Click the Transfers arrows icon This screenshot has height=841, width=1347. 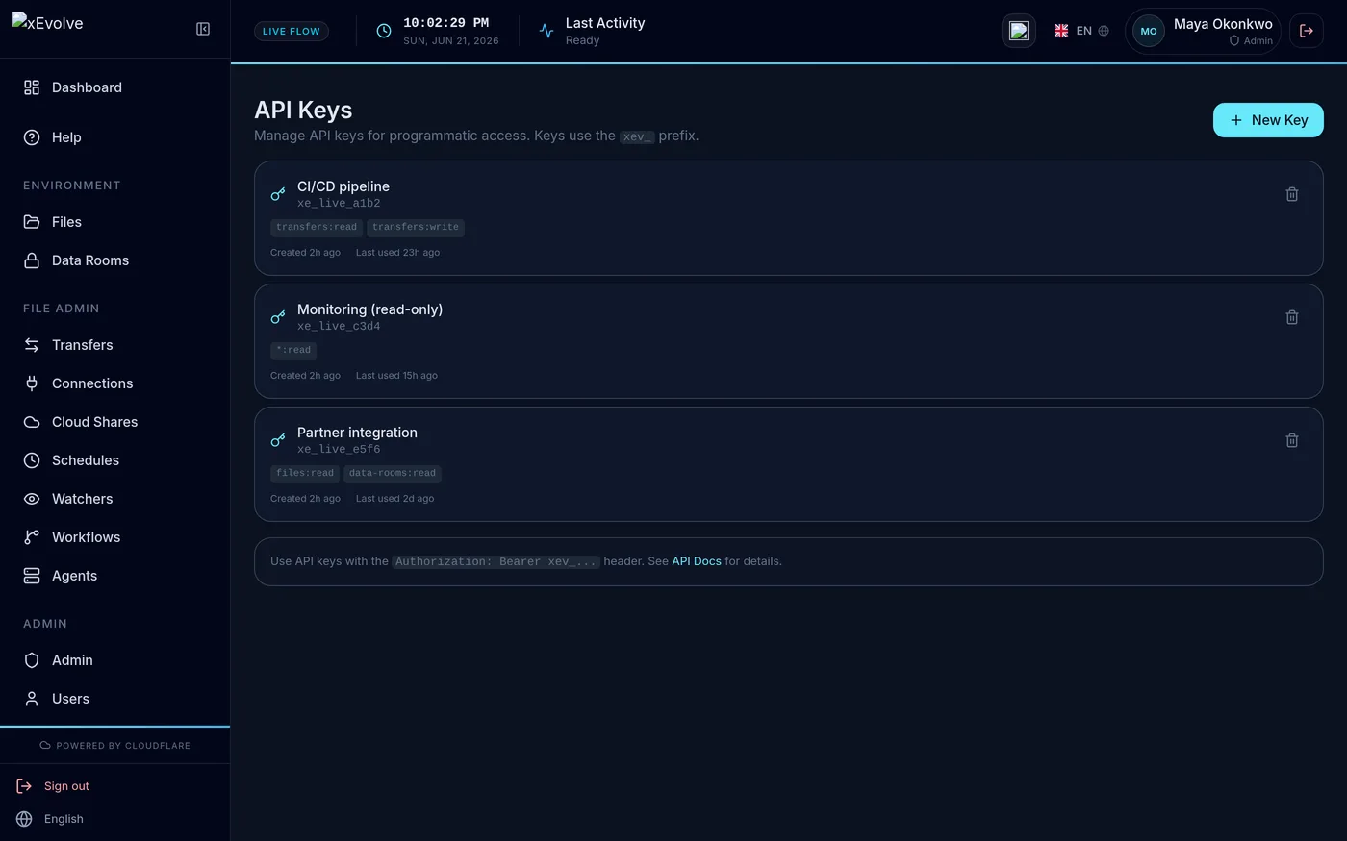coord(32,345)
